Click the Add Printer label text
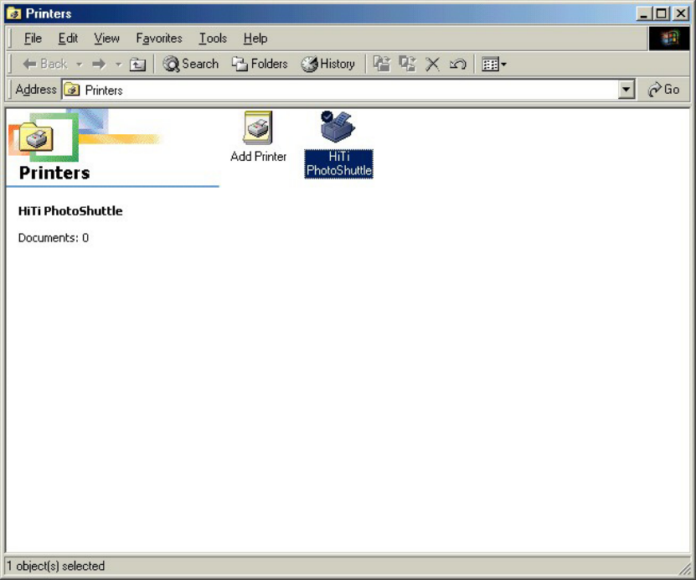 pyautogui.click(x=258, y=157)
